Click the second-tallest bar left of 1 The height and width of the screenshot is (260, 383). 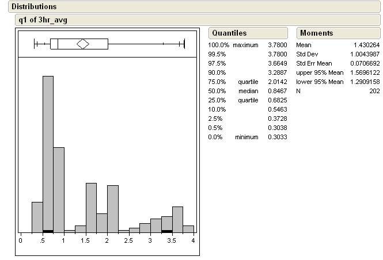pos(59,189)
